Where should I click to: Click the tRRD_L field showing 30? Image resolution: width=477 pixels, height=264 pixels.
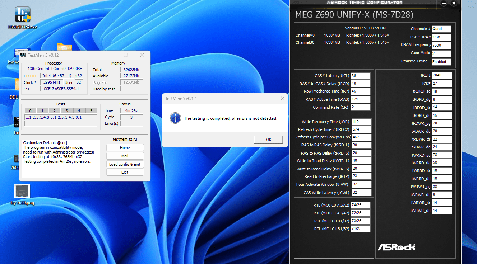tap(362, 145)
